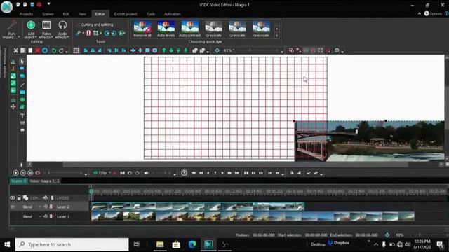Select the line drawing tool
The height and width of the screenshot is (252, 449).
(22, 85)
